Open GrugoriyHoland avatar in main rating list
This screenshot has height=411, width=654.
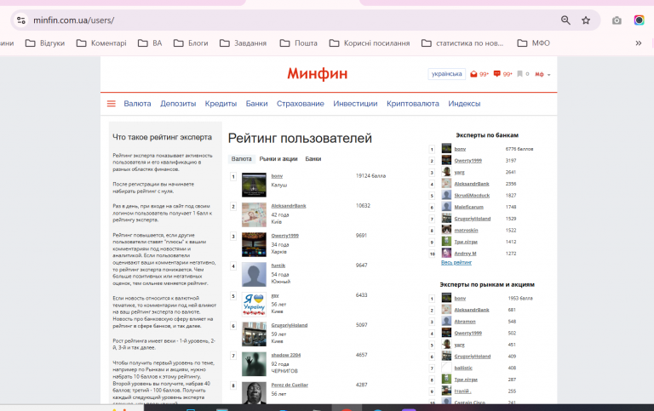coord(254,334)
